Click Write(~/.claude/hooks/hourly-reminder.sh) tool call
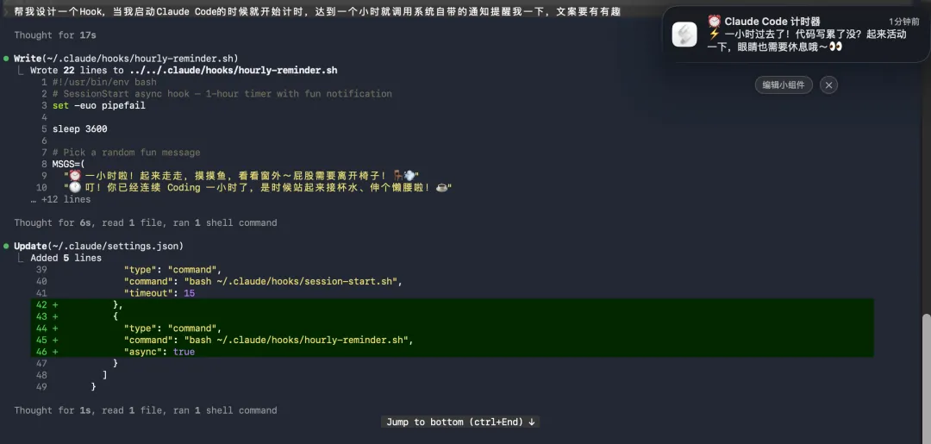The width and height of the screenshot is (931, 444). pyautogui.click(x=126, y=58)
